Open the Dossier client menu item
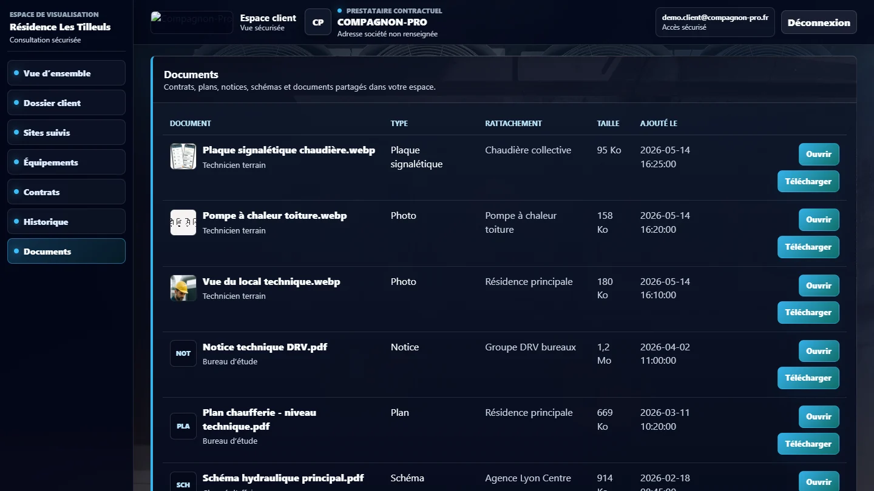874x491 pixels. 66,102
